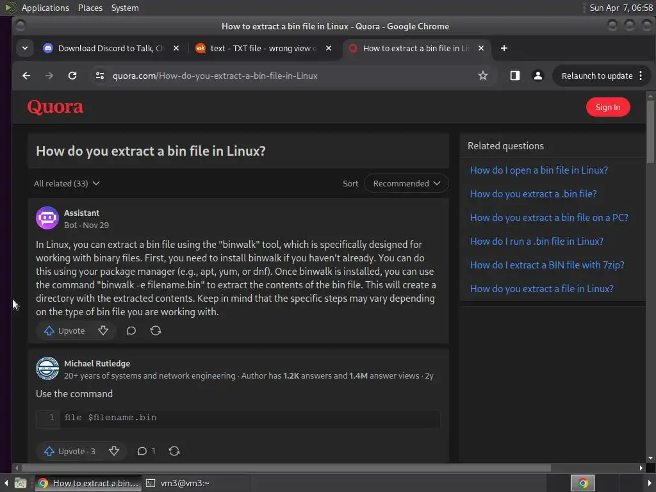Open 'How do I extract a BIN file with 7zip?'
Screen dimensions: 656x492
point(547,265)
